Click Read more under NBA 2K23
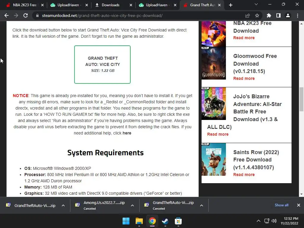Image resolution: width=304 pixels, height=228 pixels. click(x=244, y=38)
